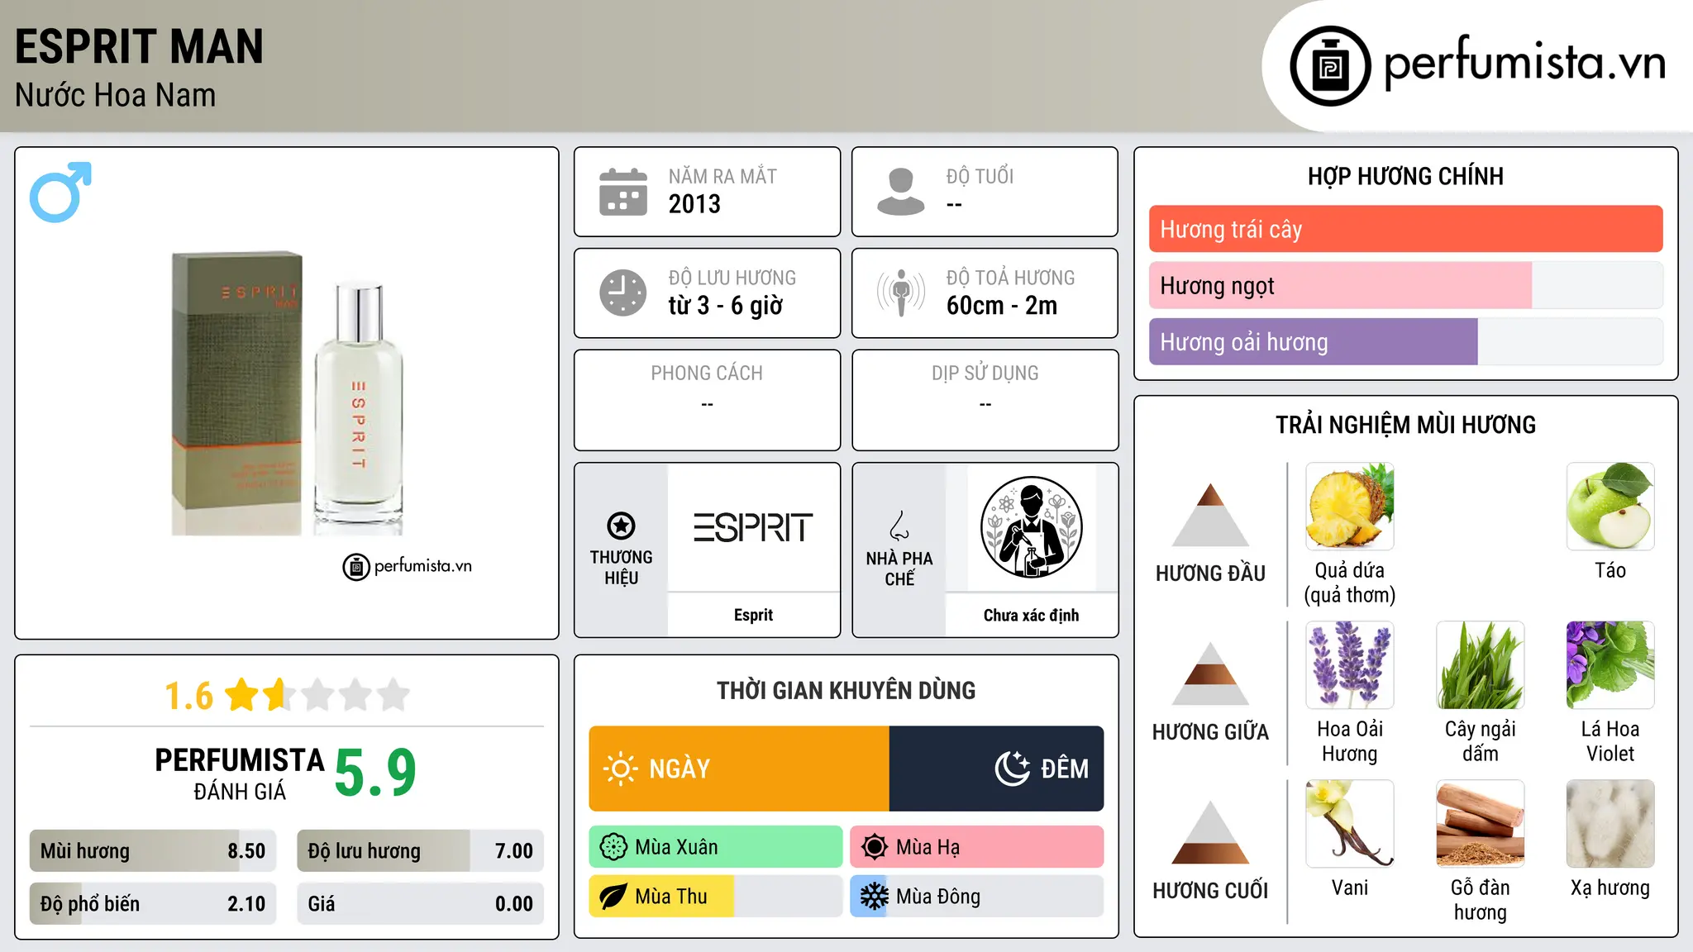Click the person silhouette icon beside Độ tuổi

coord(900,192)
